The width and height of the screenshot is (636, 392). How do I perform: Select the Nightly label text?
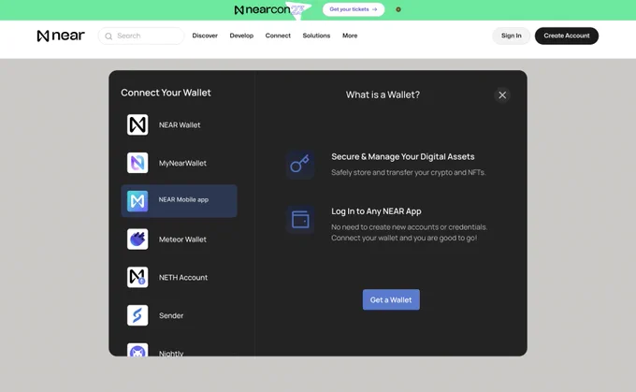tap(171, 354)
